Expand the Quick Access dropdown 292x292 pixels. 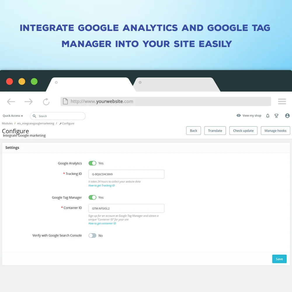[x=13, y=116]
